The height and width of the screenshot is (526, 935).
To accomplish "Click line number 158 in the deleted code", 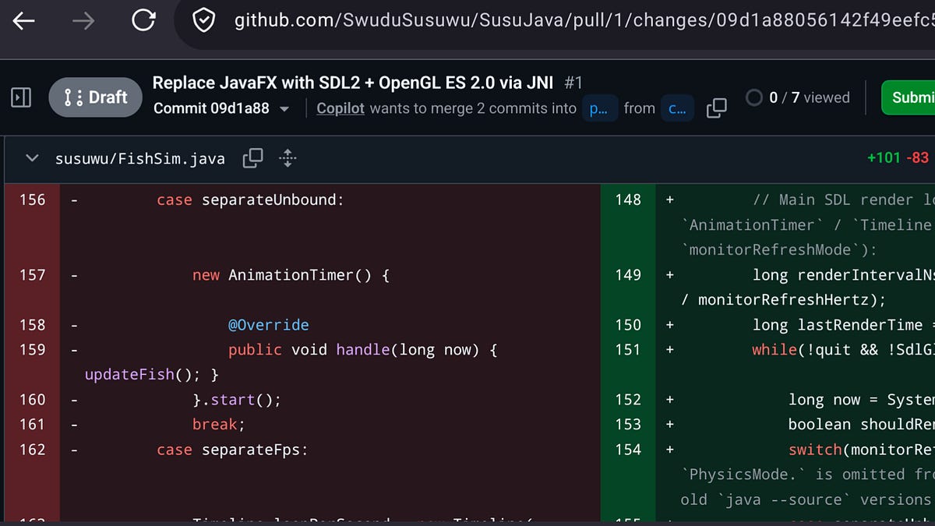I will pos(32,324).
